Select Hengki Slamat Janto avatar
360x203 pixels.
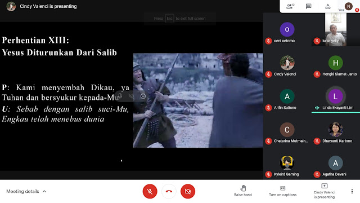coord(335,63)
